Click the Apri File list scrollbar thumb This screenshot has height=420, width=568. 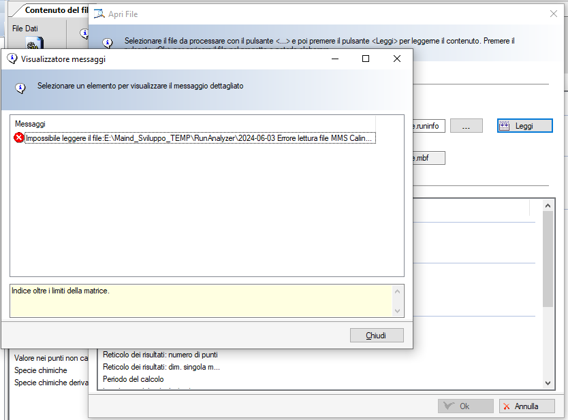tap(548, 259)
